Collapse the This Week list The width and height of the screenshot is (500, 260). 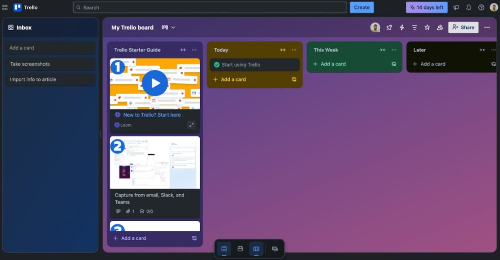(x=382, y=50)
